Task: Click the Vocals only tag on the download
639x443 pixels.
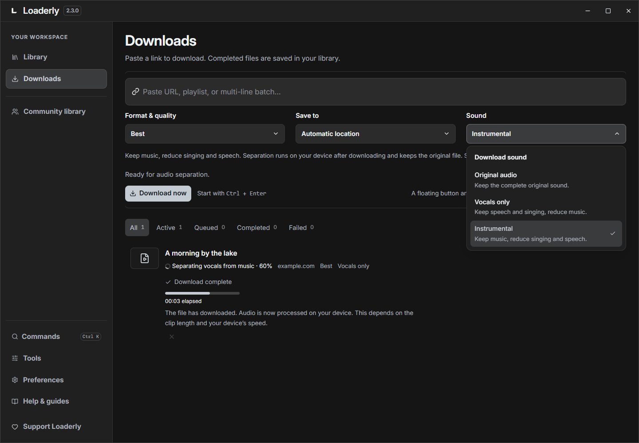Action: tap(353, 266)
